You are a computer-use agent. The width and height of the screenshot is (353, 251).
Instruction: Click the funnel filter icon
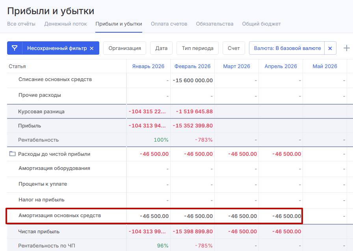coord(15,48)
